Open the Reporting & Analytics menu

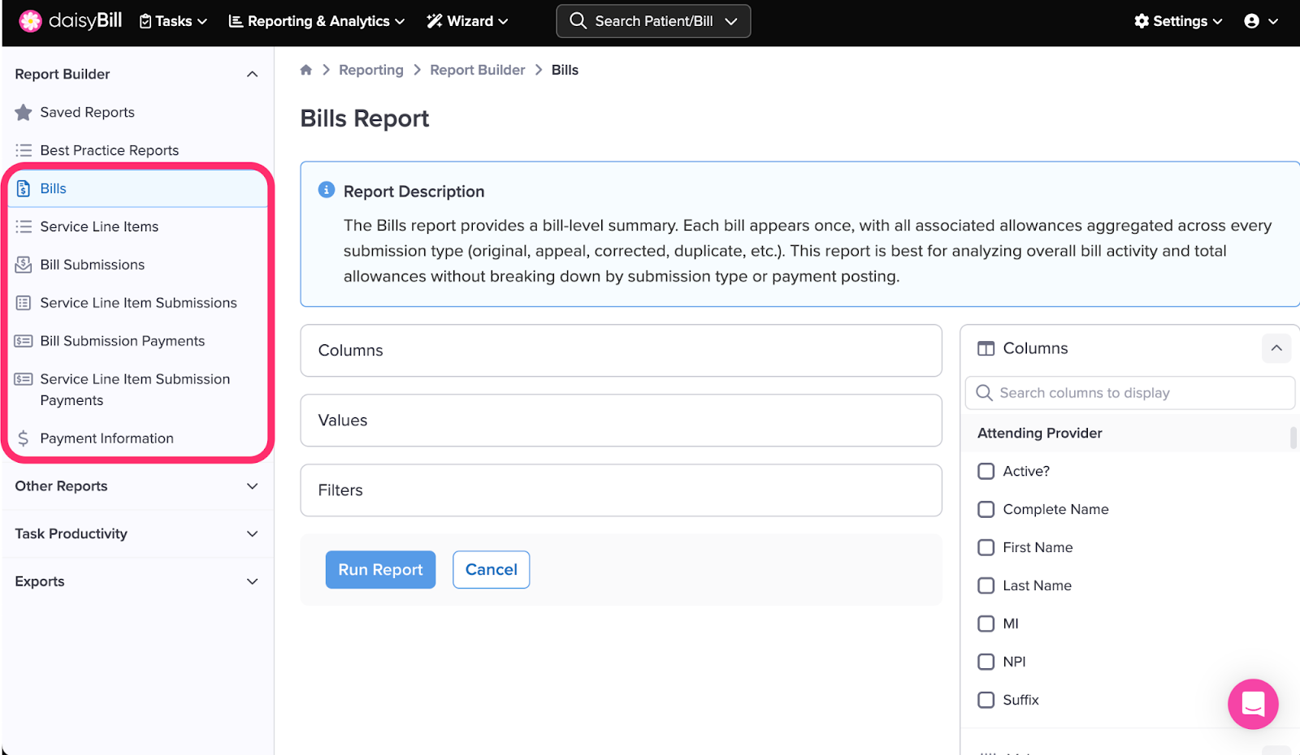click(317, 21)
